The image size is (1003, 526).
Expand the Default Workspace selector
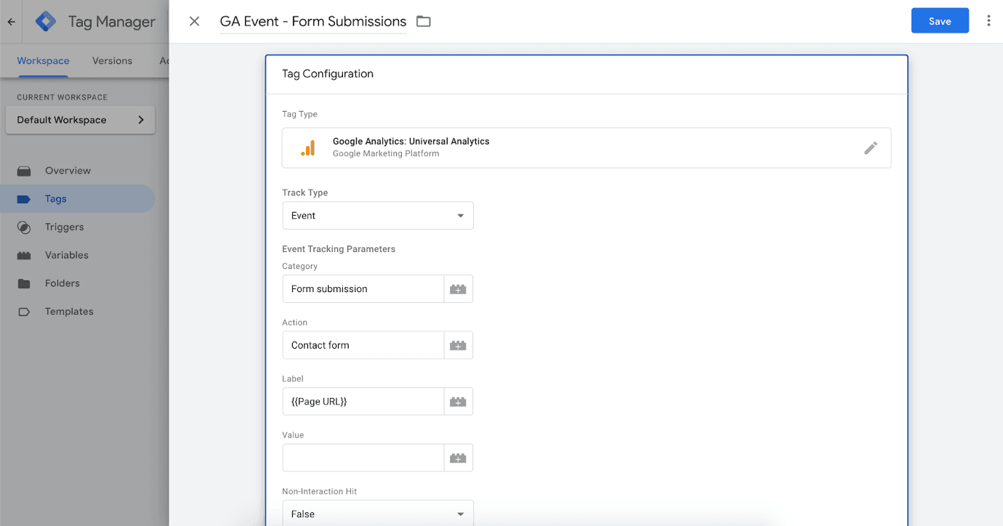(x=80, y=120)
